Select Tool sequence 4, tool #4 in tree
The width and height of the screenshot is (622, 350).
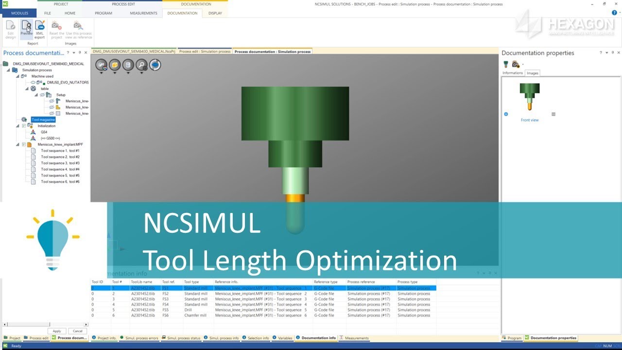[60, 169]
